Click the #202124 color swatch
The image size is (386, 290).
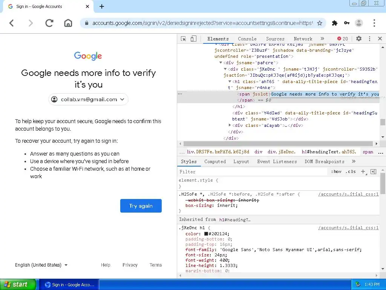coord(206,234)
